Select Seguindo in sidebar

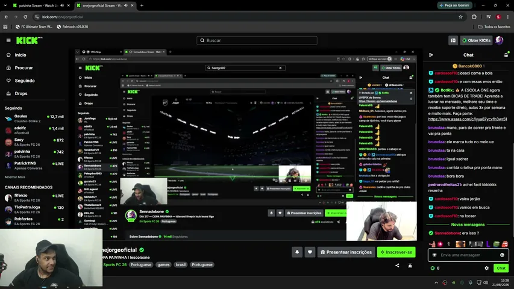(x=25, y=81)
